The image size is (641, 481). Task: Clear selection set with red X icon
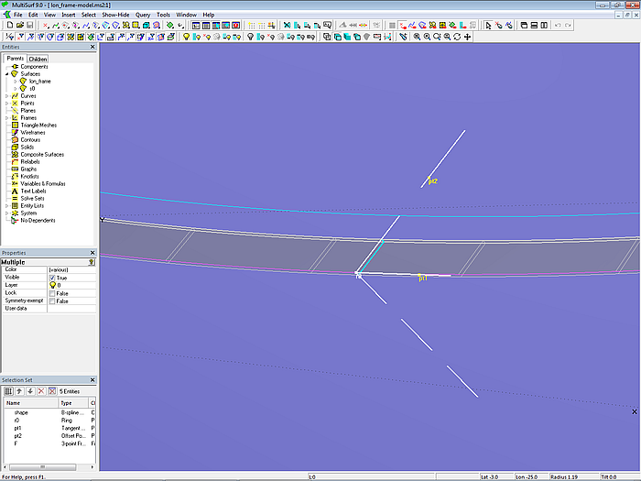[52, 390]
